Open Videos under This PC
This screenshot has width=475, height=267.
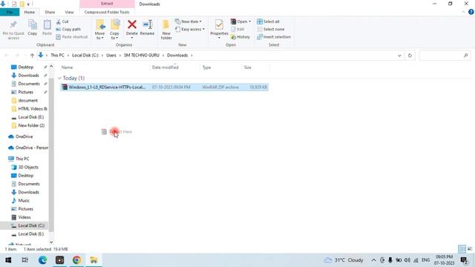tap(24, 217)
